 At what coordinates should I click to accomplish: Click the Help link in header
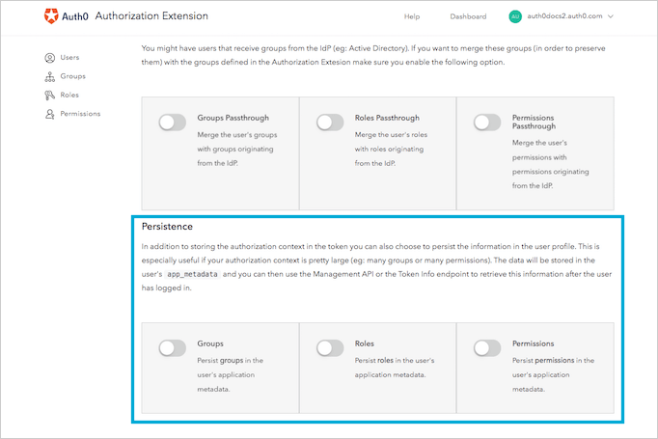[412, 16]
